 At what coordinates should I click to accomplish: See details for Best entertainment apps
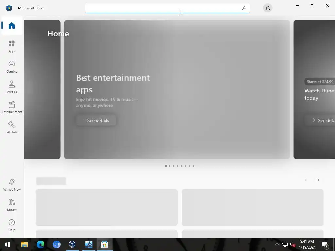click(x=96, y=120)
